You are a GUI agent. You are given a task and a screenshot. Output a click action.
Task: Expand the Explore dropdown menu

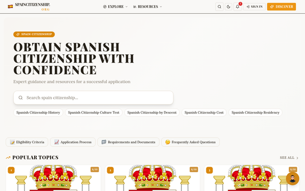click(115, 7)
